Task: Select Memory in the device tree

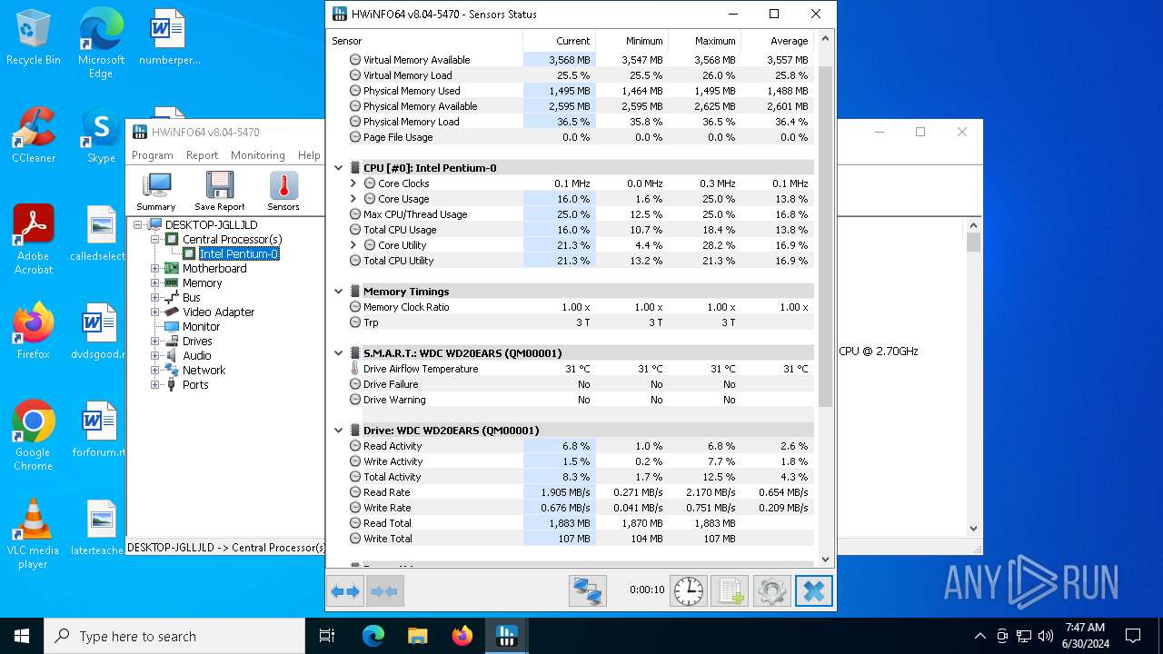Action: pos(202,283)
